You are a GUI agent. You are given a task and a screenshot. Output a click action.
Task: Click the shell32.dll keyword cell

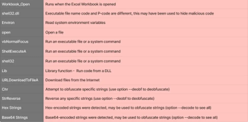[x=22, y=13]
